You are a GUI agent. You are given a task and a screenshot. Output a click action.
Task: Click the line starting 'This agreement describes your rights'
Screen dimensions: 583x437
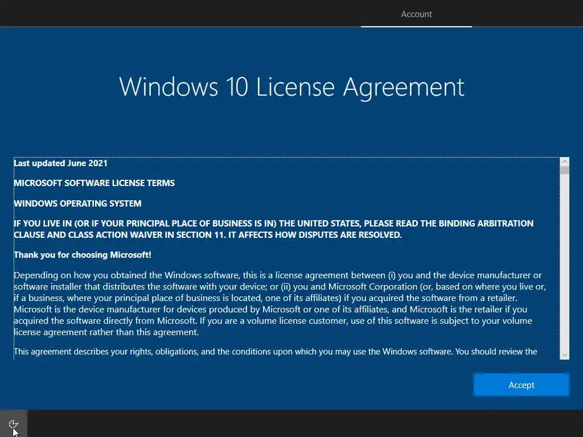coord(276,352)
